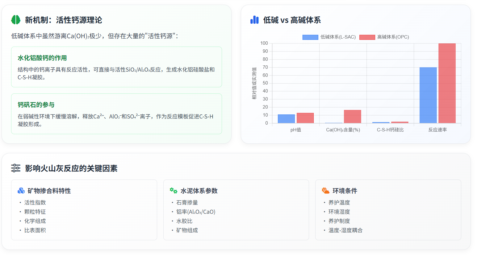This screenshot has height=256, width=477.
Task: Select the 水化铝酸钙的作用 card heading
Action: (42, 58)
